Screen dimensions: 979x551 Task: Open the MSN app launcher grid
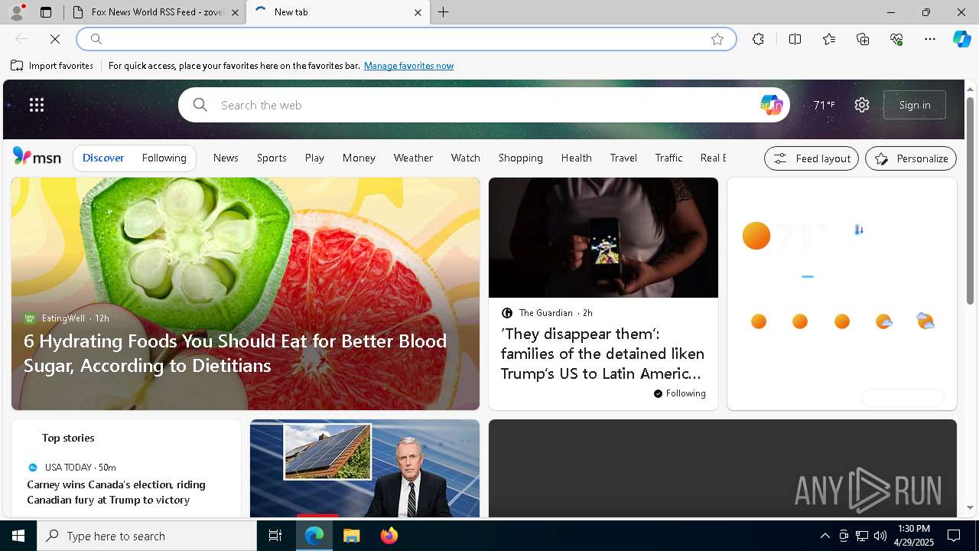point(37,105)
